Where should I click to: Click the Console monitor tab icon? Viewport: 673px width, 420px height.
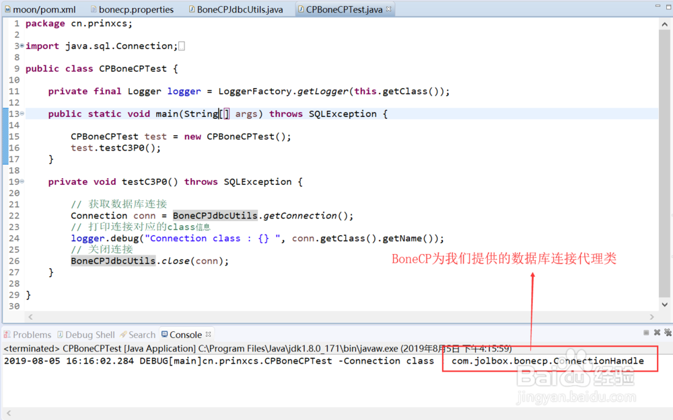(164, 334)
